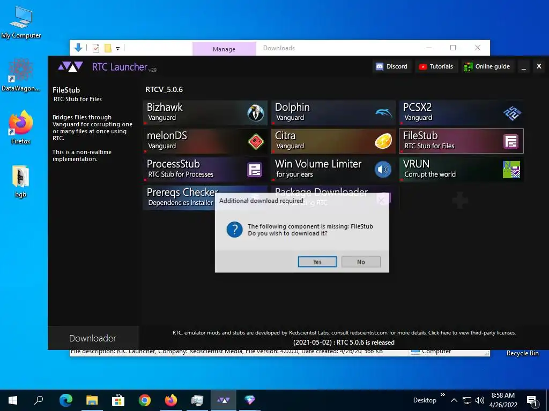Launch Dolphin Vanguard tile
The image size is (549, 411).
[x=333, y=112]
